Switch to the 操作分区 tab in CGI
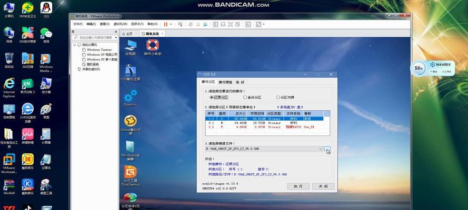Screen dimensions: 468x210 tap(208, 82)
